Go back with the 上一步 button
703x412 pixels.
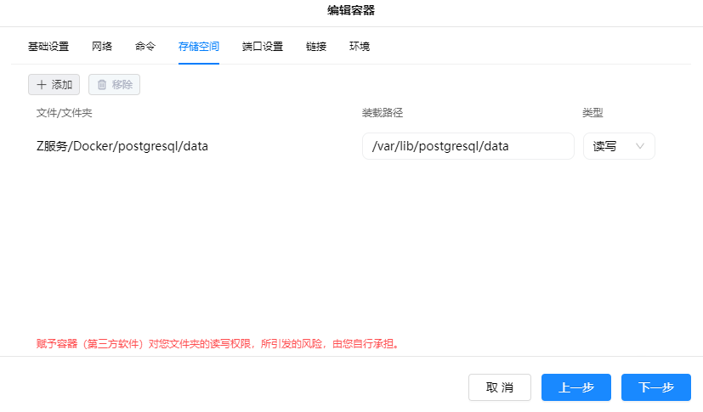(575, 387)
